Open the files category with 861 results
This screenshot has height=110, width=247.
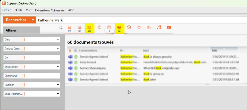(x=69, y=29)
